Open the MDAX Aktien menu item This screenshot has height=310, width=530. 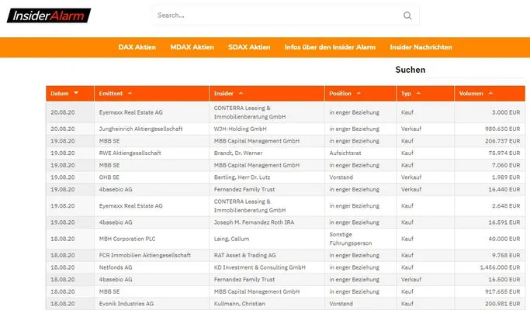[x=192, y=47]
